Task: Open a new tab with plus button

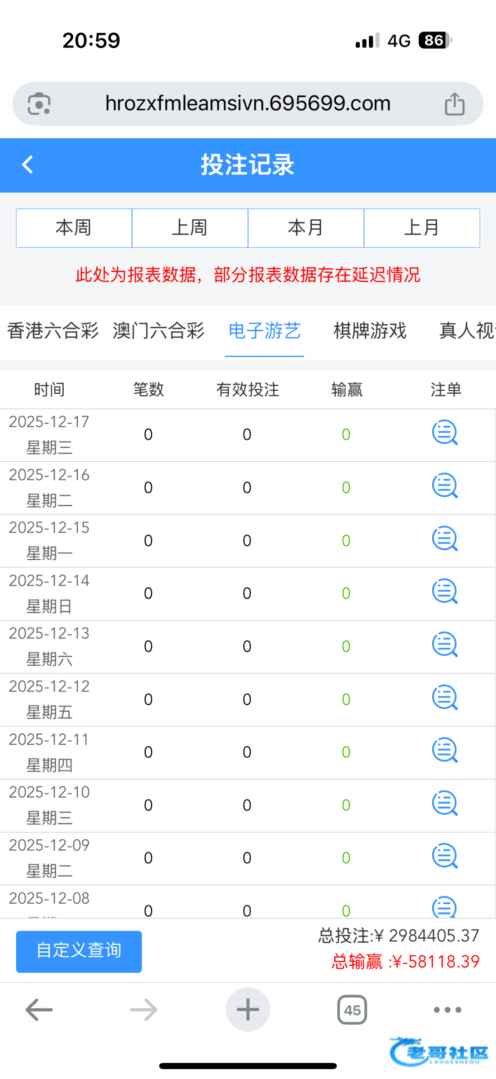Action: pos(248,1010)
